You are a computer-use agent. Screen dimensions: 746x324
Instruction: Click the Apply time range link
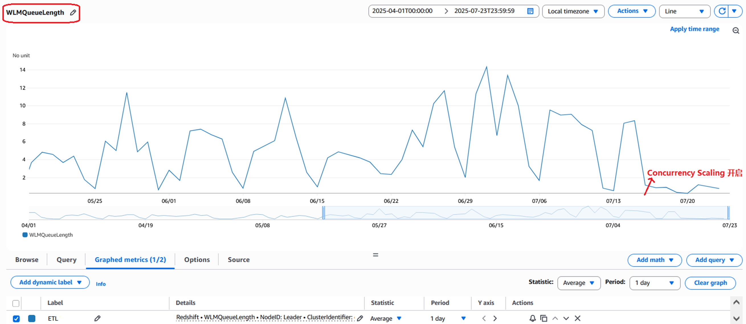694,29
